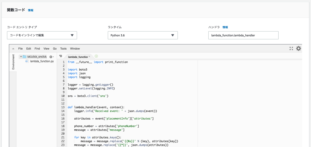
Task: Click the 'from __future__ import' line
Action: pyautogui.click(x=98, y=62)
